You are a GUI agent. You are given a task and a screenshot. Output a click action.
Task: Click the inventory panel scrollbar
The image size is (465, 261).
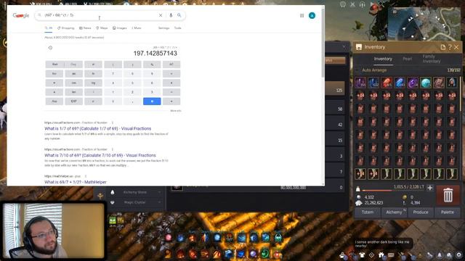[x=460, y=95]
